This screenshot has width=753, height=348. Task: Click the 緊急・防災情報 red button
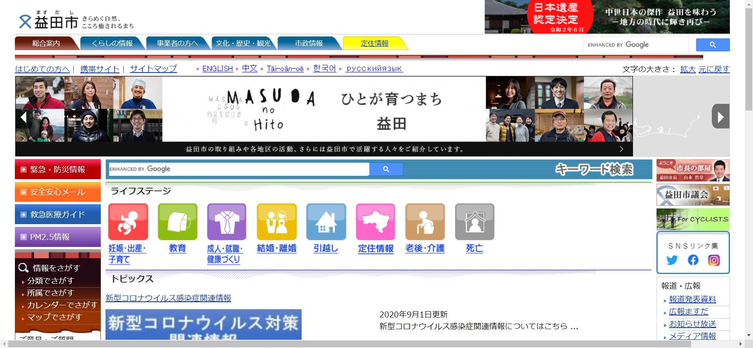coord(58,169)
